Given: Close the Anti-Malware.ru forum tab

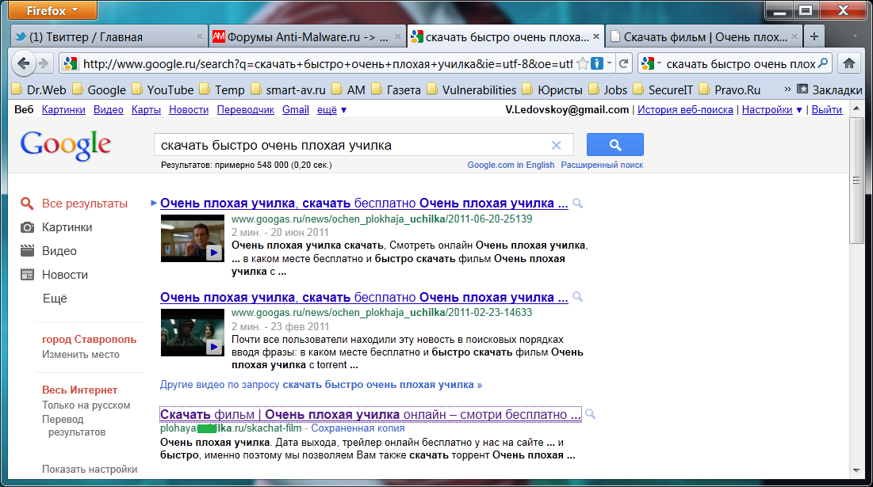Looking at the screenshot, I should [x=397, y=36].
